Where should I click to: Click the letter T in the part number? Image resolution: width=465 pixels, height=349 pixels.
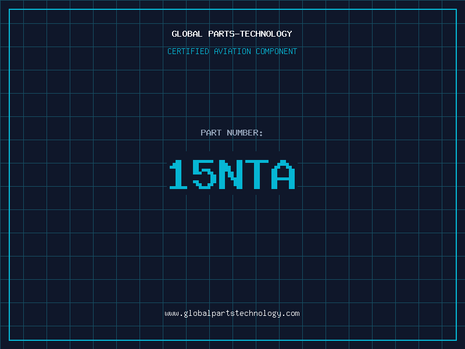pos(257,174)
